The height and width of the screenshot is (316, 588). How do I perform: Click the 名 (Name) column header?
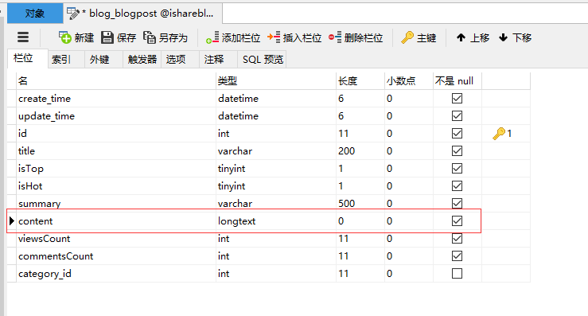point(116,80)
